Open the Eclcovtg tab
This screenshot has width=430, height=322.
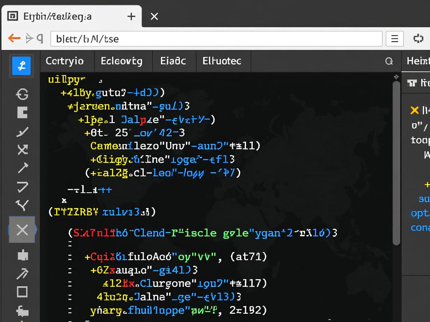[122, 61]
